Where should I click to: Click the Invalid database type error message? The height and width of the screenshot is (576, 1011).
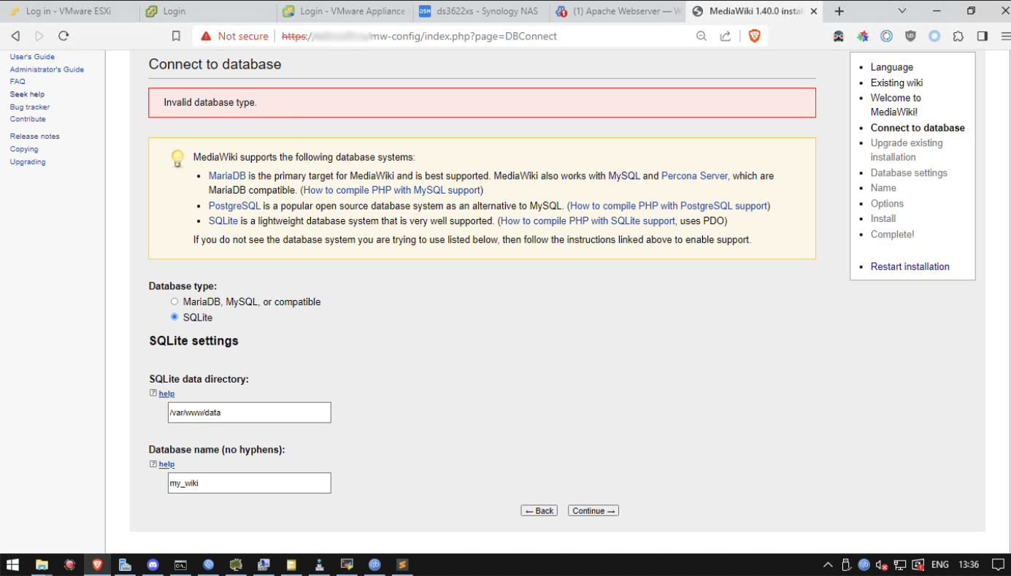[x=482, y=103]
